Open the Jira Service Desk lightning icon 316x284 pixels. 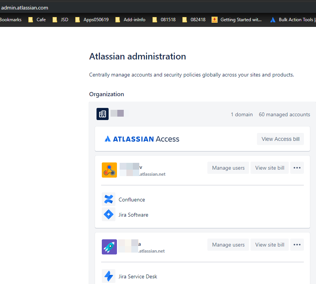(108, 276)
